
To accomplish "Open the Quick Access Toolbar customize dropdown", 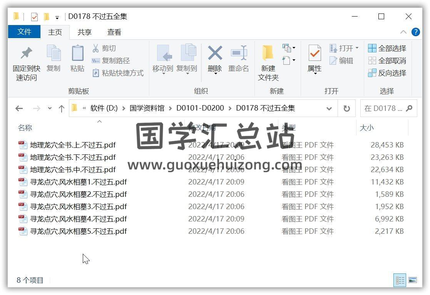I will (x=57, y=18).
